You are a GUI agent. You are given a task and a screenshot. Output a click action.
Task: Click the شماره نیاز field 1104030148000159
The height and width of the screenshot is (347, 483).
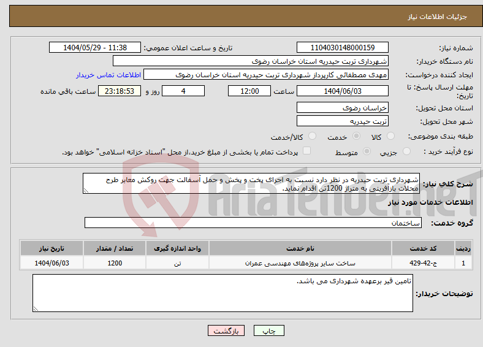tap(342, 47)
